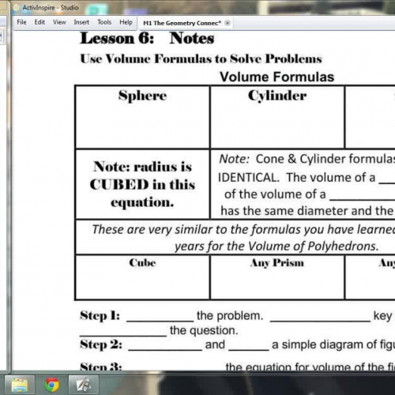This screenshot has width=395, height=395.
Task: Click the Step 2: label
Action: pyautogui.click(x=101, y=344)
